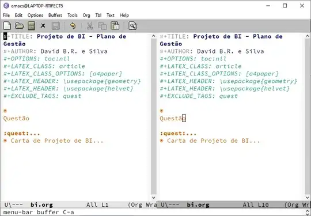Open the Buffers menu
The width and height of the screenshot is (311, 216).
click(55, 16)
